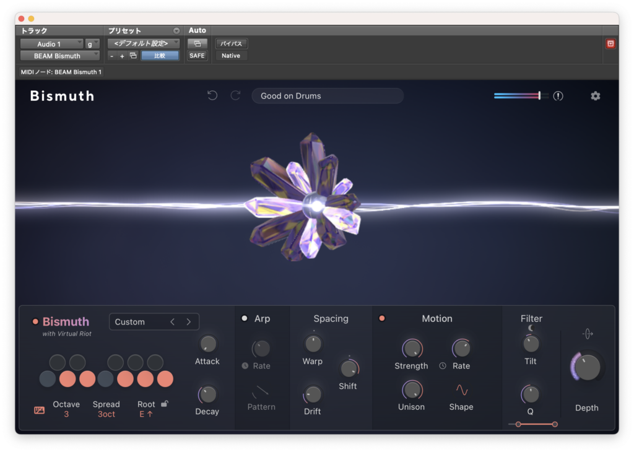Click the バイパス bypass button
The image size is (634, 452).
[232, 43]
